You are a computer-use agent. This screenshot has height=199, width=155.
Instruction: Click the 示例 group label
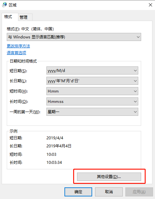14,131
